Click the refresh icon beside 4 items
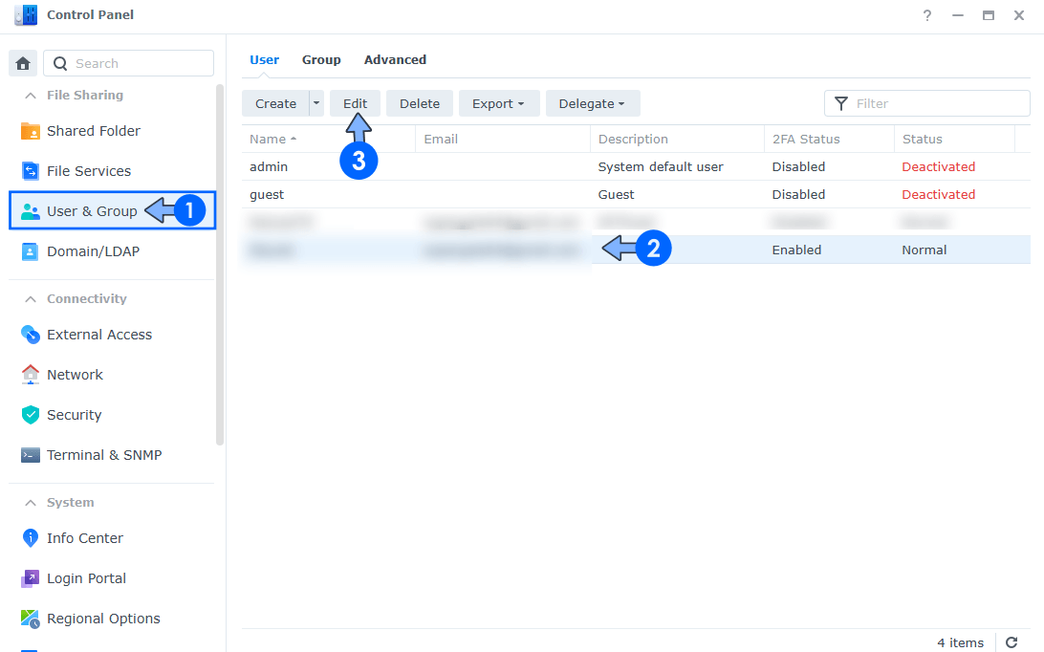1044x652 pixels. coord(1011,642)
